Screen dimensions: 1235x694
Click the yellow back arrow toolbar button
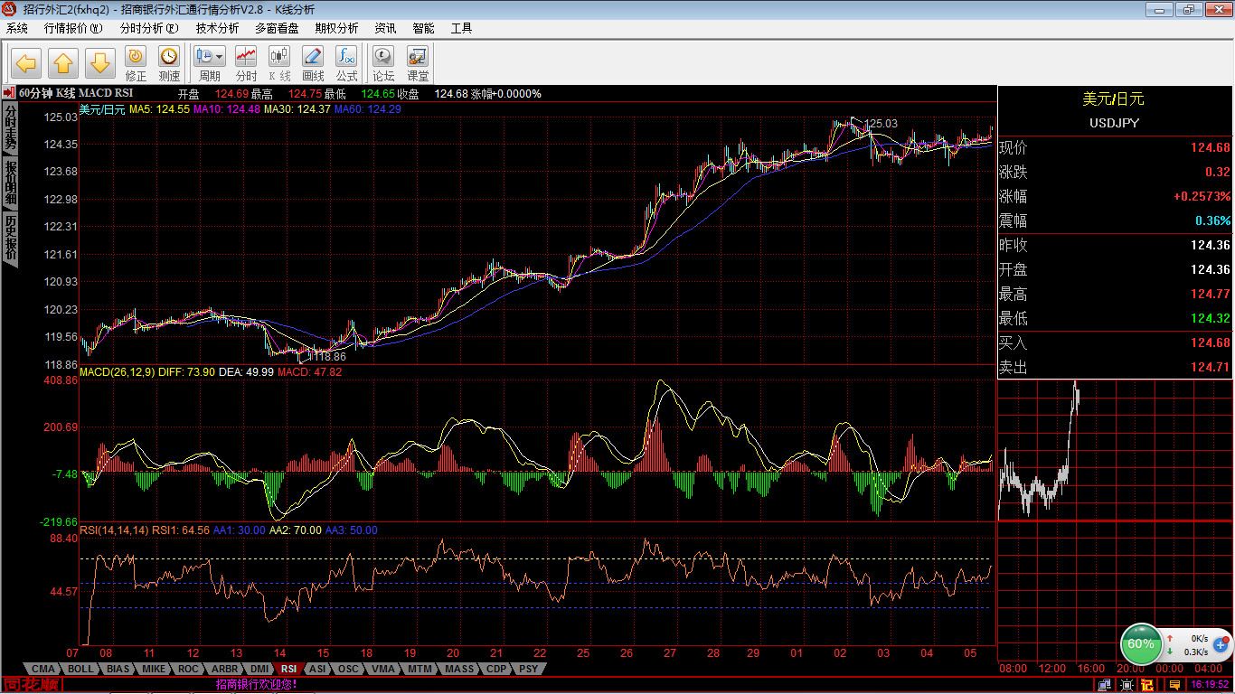(x=26, y=63)
